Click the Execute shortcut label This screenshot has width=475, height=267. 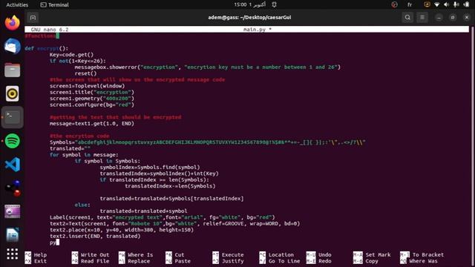pyautogui.click(x=232, y=255)
